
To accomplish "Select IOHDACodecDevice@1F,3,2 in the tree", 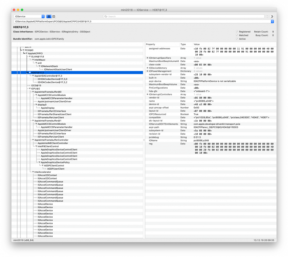I will (52, 82).
